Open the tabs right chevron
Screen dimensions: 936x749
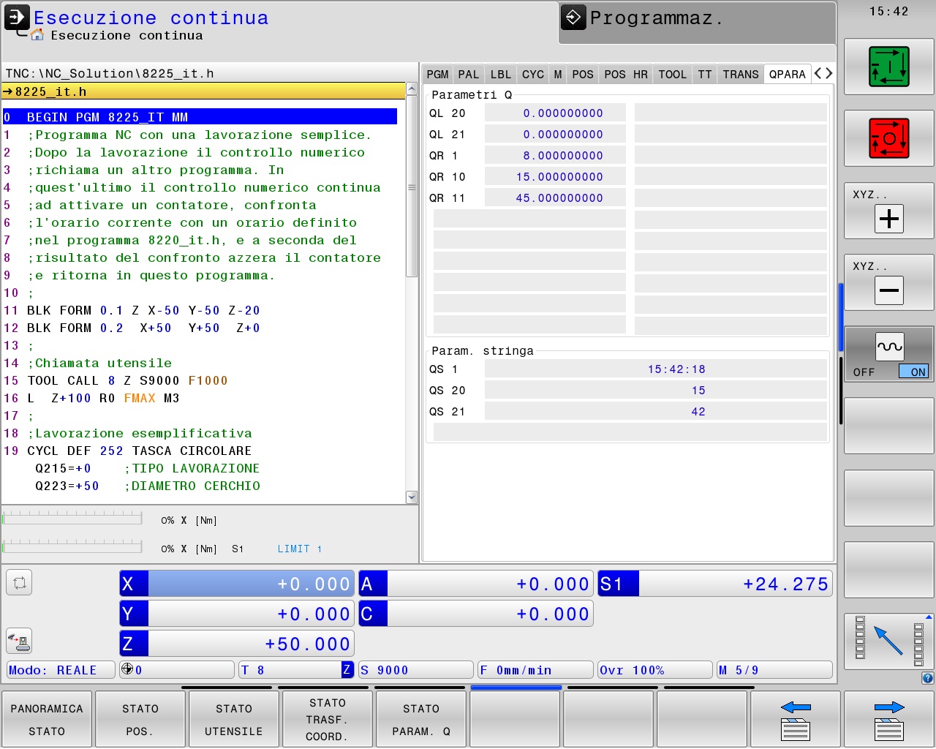tap(829, 73)
